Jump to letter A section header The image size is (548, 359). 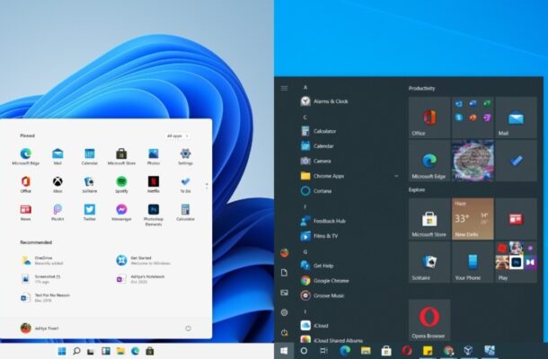[x=305, y=87]
